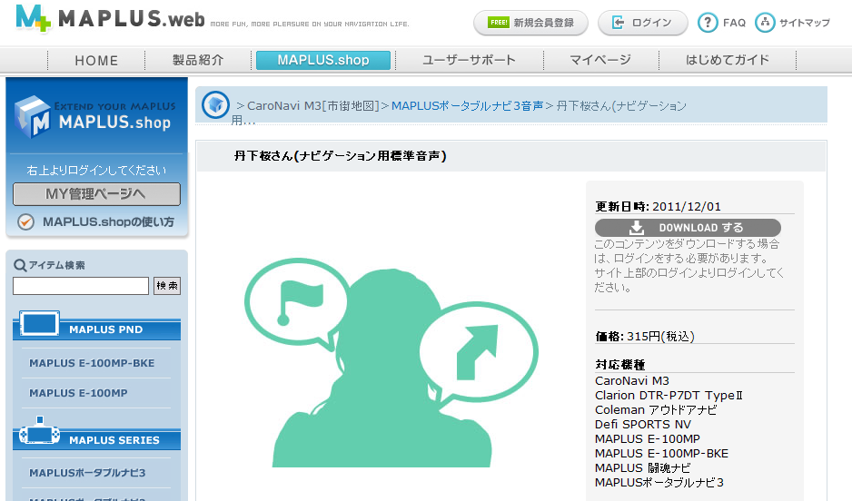
Task: Click the アイテム検索 label text
Action: [56, 265]
